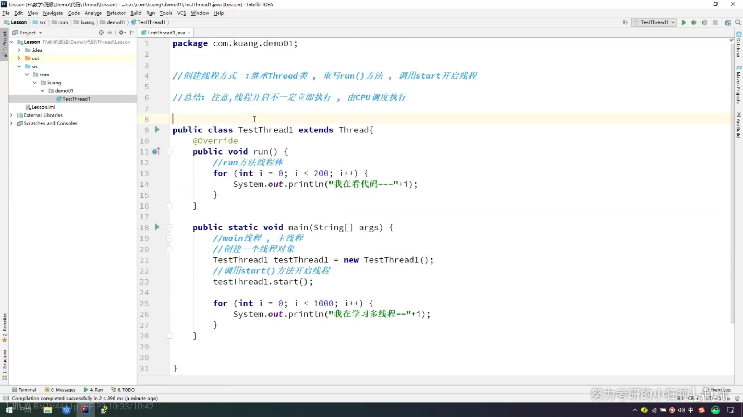Open the Refactor menu
743x417 pixels.
116,13
